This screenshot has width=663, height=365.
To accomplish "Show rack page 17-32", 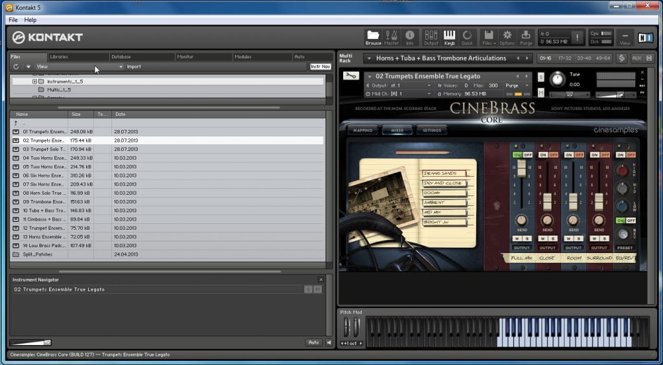I will tap(565, 58).
